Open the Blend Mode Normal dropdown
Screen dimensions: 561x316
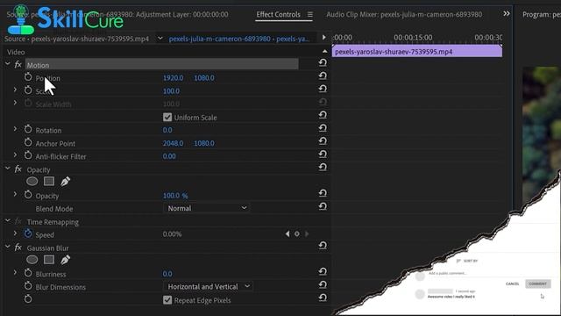(x=207, y=208)
